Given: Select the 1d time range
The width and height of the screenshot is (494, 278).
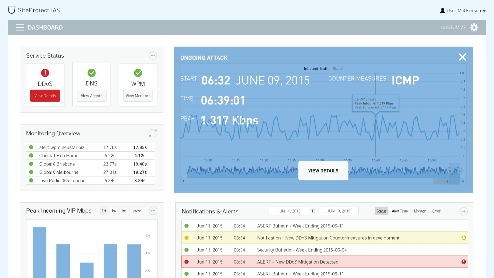Looking at the screenshot, I should pos(104,211).
